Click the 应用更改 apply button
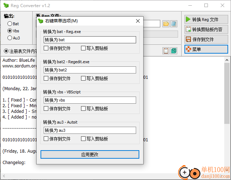 pos(90,154)
